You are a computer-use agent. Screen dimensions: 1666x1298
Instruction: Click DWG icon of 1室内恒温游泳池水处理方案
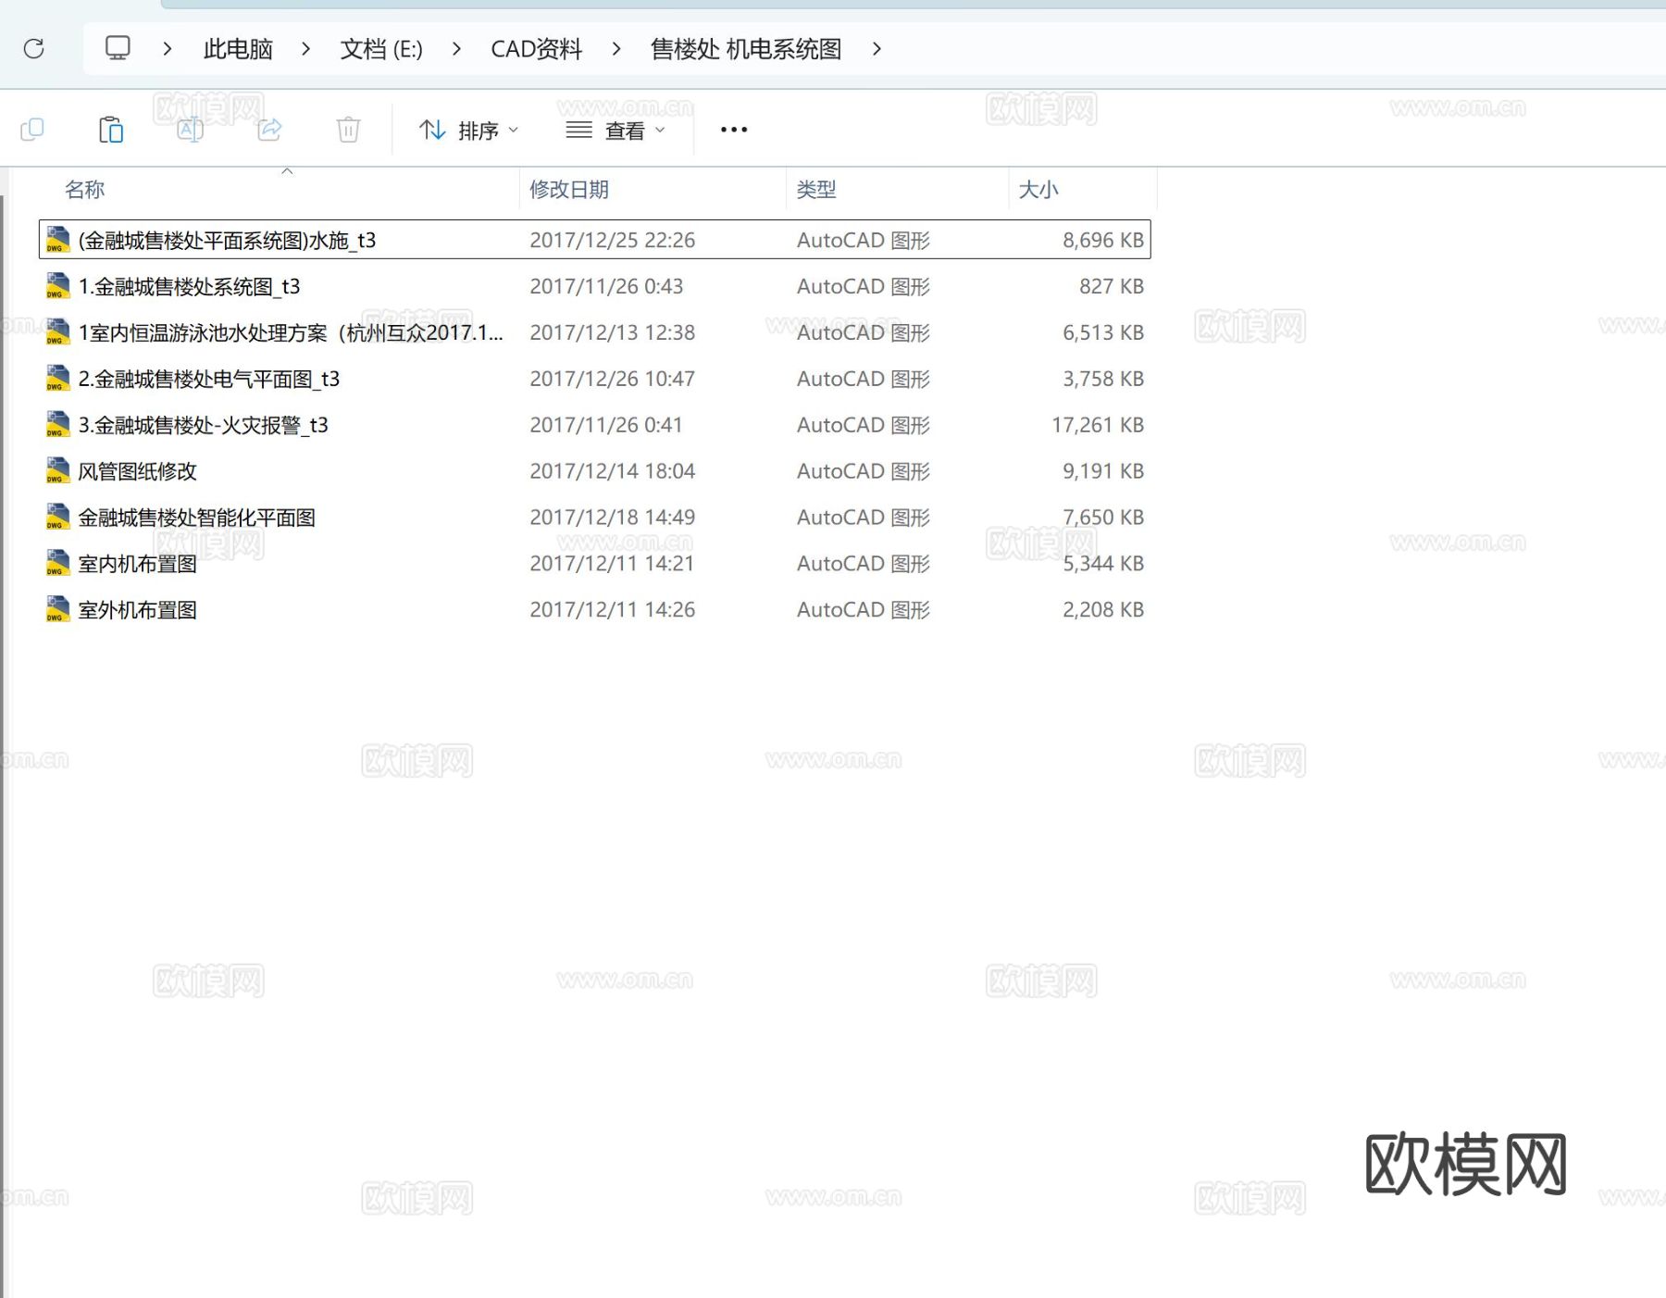pyautogui.click(x=57, y=332)
